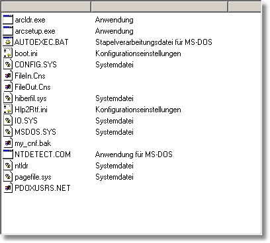The height and width of the screenshot is (243, 270).
Task: Select the CONFIG.SYS system file icon
Action: (8, 65)
